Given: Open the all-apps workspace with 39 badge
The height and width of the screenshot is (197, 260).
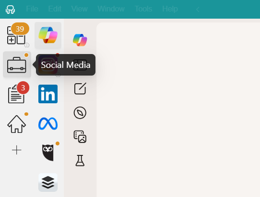Looking at the screenshot, I should [17, 35].
